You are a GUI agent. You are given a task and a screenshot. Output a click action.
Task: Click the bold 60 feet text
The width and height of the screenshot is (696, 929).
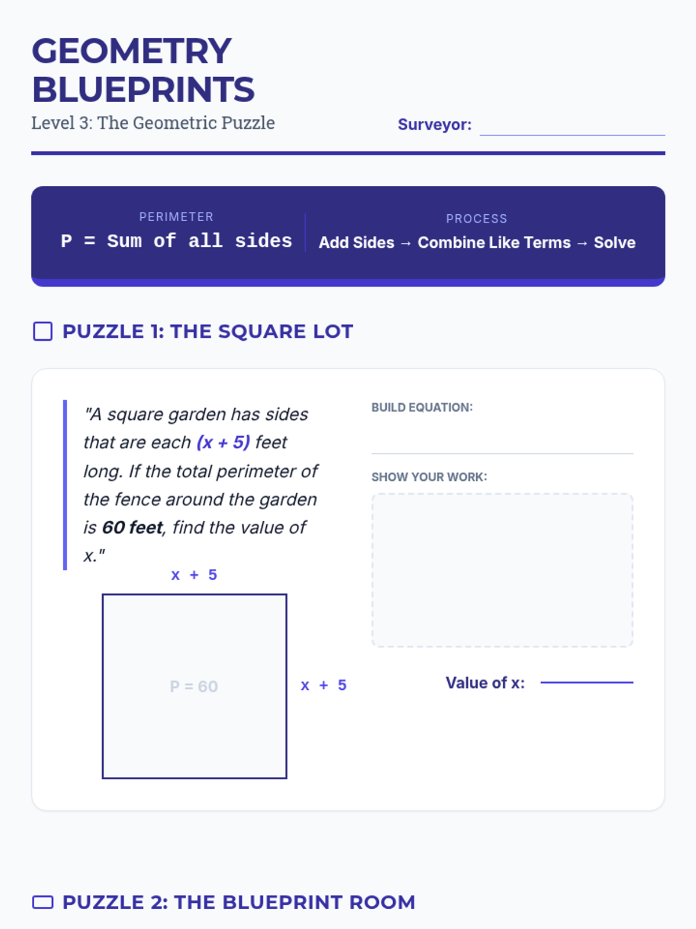click(x=132, y=527)
